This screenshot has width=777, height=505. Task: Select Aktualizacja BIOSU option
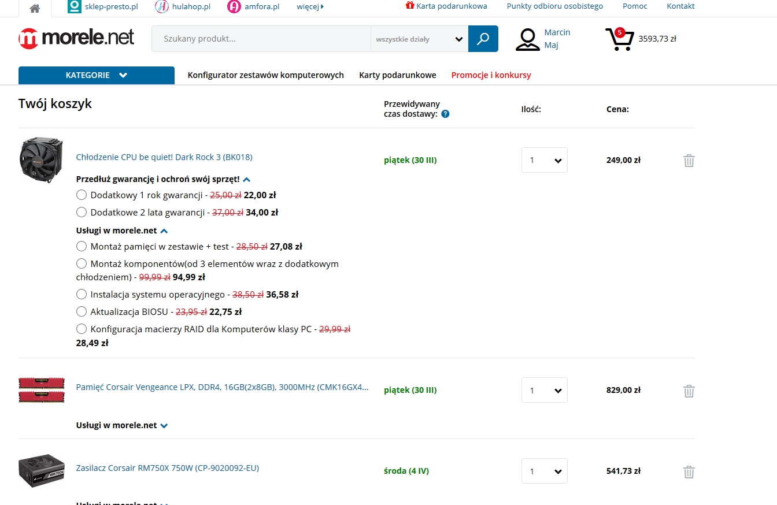point(82,311)
